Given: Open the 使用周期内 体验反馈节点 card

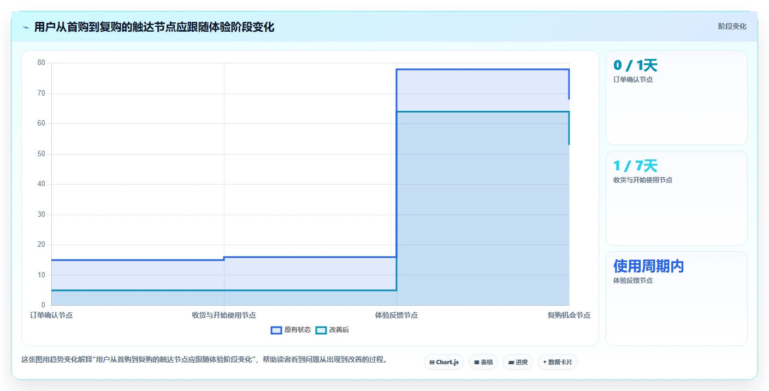Looking at the screenshot, I should pos(677,299).
